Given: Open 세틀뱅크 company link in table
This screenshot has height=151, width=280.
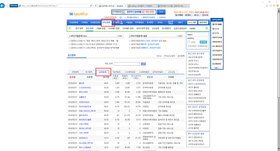Looking at the screenshot, I should tap(83, 97).
